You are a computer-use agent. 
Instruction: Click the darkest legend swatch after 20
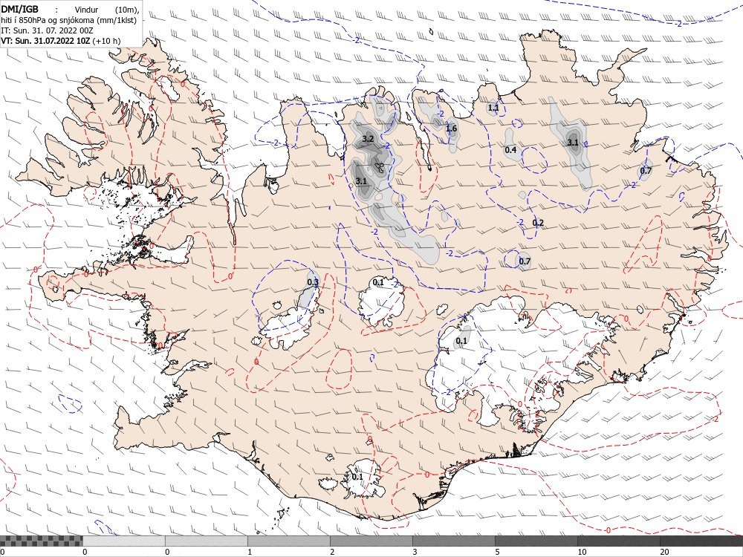701,541
